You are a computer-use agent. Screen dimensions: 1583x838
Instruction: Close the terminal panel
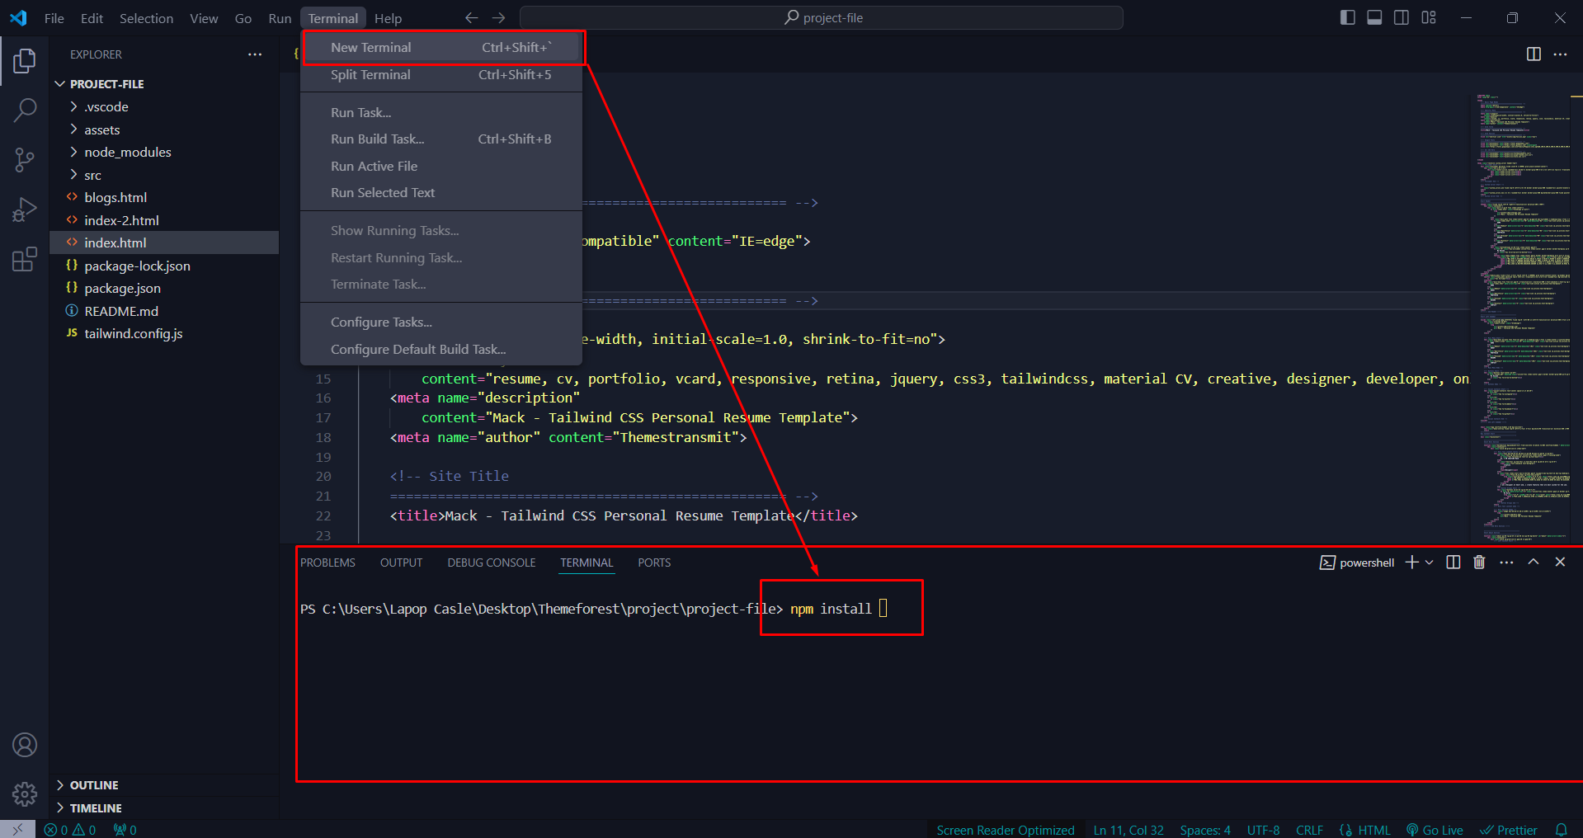pos(1560,562)
